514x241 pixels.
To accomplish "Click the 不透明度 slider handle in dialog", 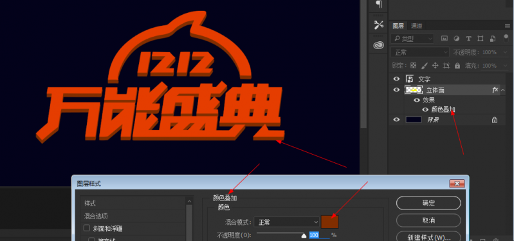I will 304,235.
